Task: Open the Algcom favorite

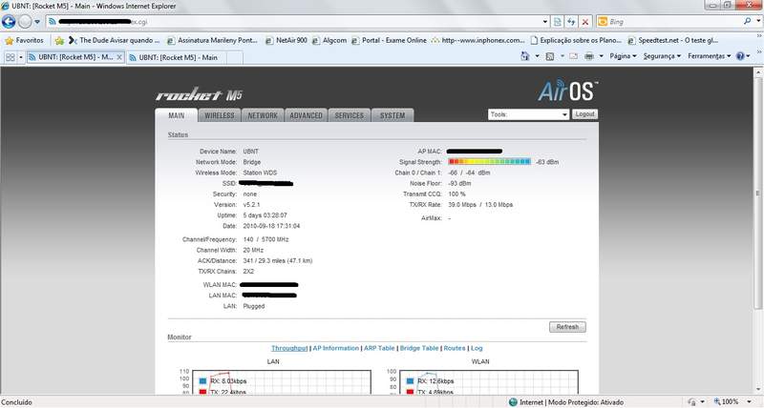Action: 329,40
